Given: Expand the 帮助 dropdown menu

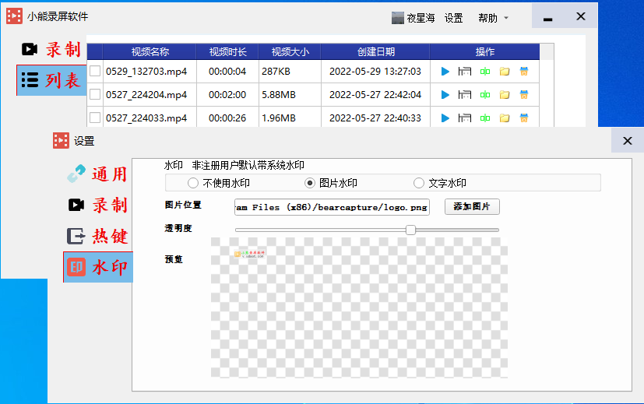Looking at the screenshot, I should (493, 18).
